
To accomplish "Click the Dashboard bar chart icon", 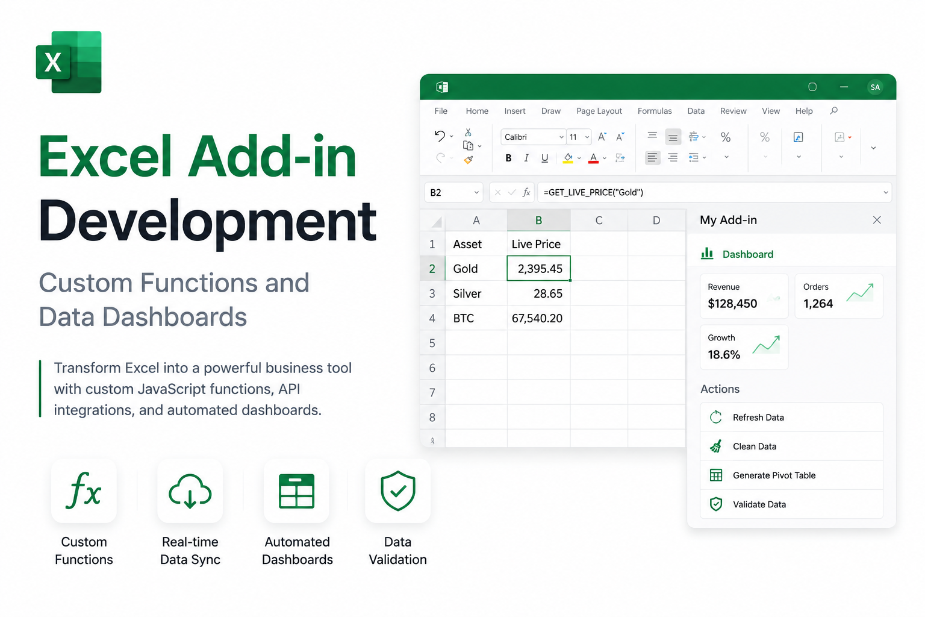I will click(x=707, y=254).
